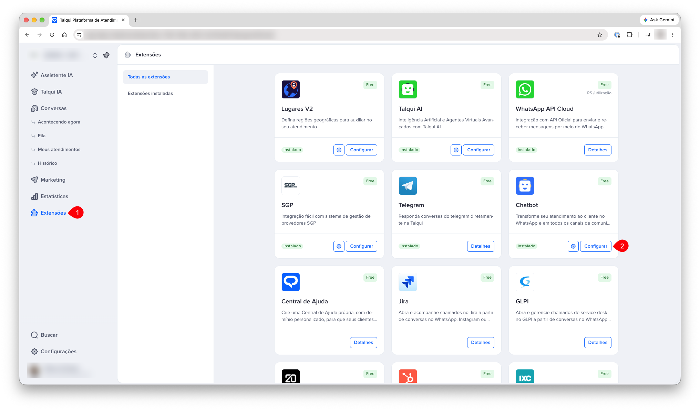This screenshot has width=700, height=410.
Task: Open Buscar search
Action: (x=44, y=335)
